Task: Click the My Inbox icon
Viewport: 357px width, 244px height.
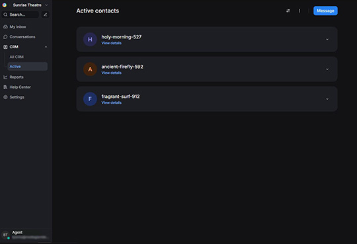Action: [5, 27]
